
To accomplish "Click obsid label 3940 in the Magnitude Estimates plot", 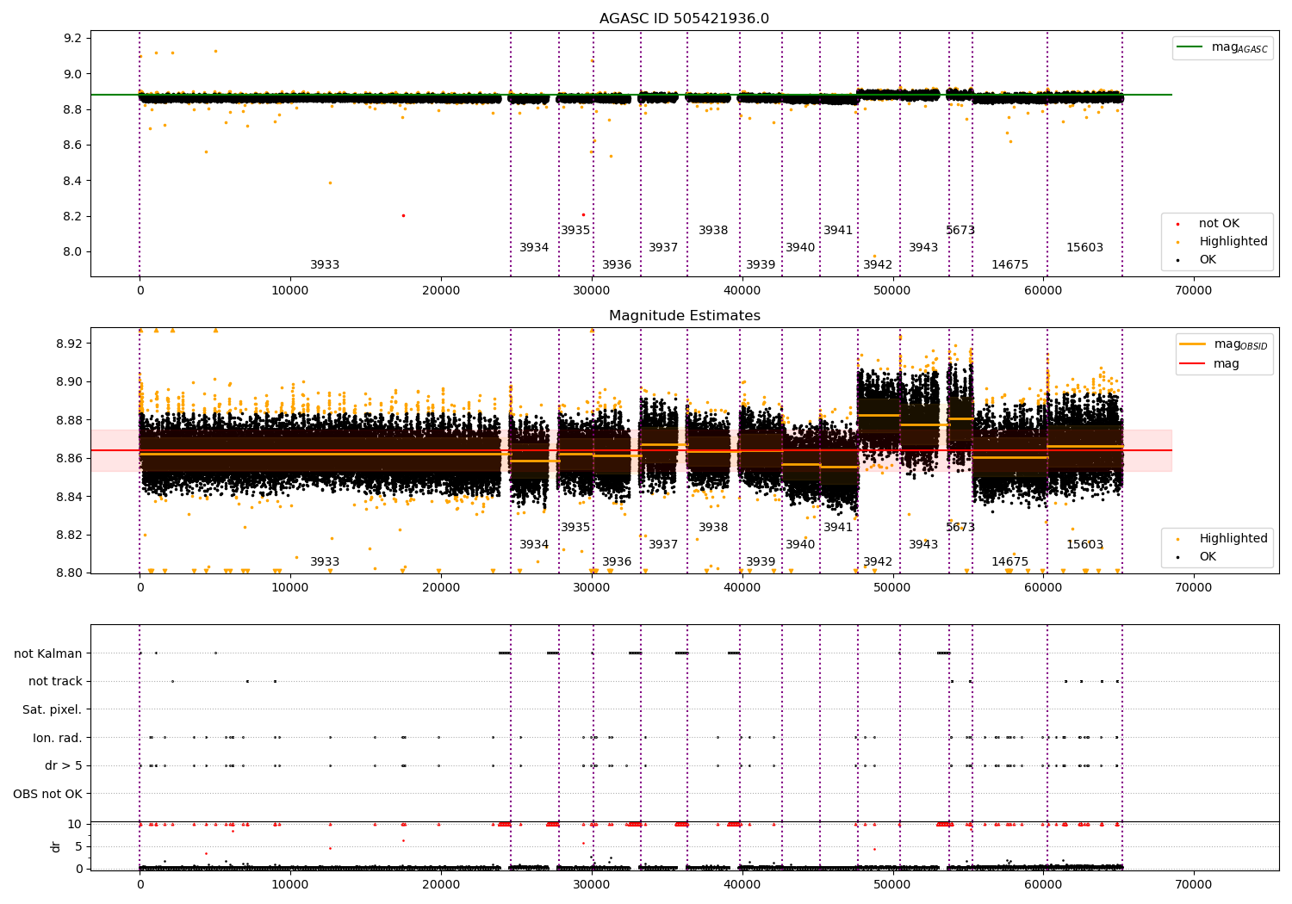I will pyautogui.click(x=800, y=545).
